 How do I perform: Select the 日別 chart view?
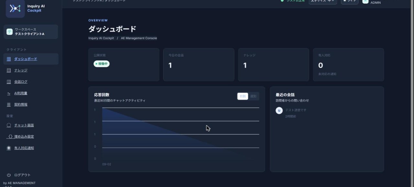[243, 96]
